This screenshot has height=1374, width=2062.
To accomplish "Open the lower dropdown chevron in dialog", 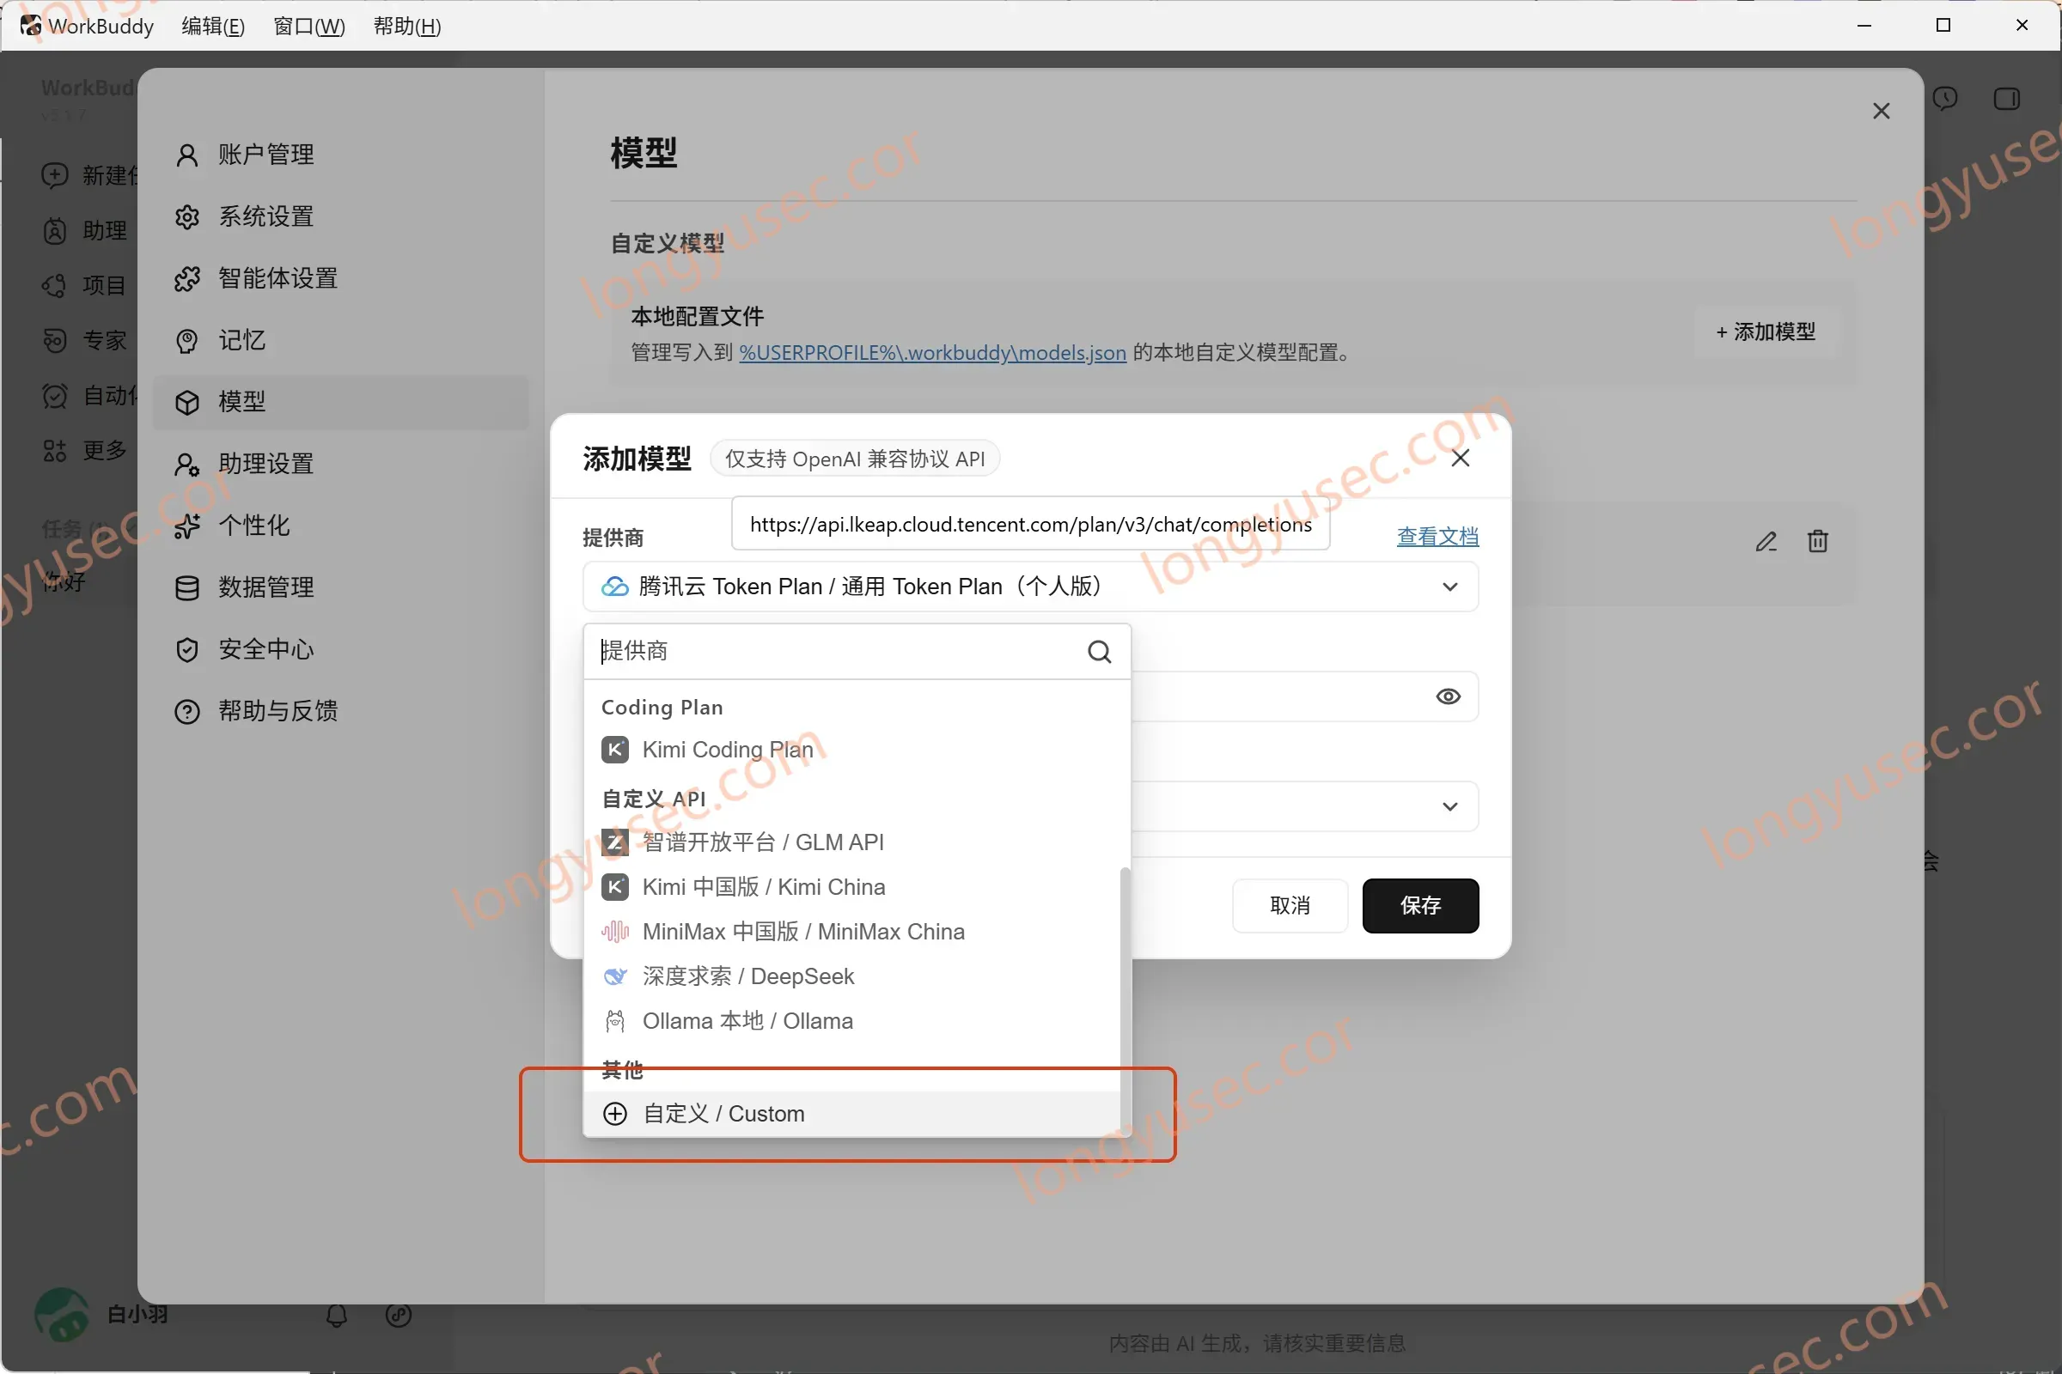I will point(1449,806).
